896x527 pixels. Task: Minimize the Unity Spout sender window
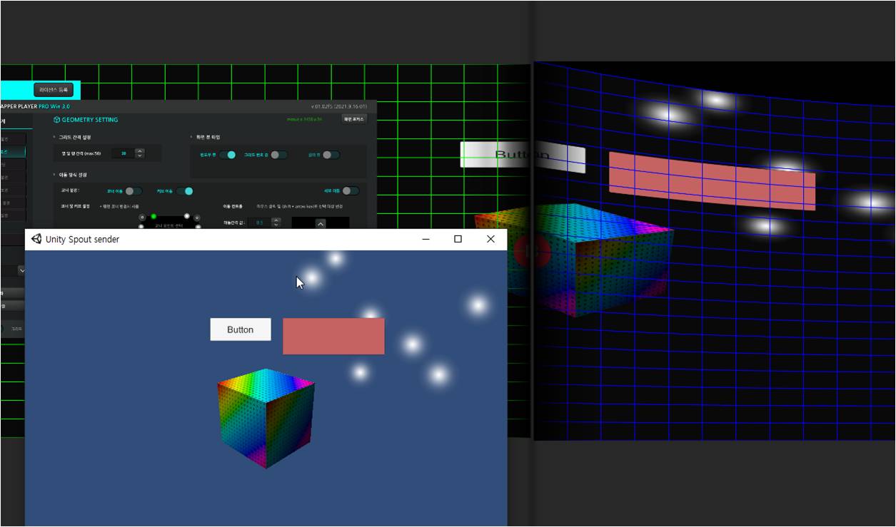pos(426,239)
